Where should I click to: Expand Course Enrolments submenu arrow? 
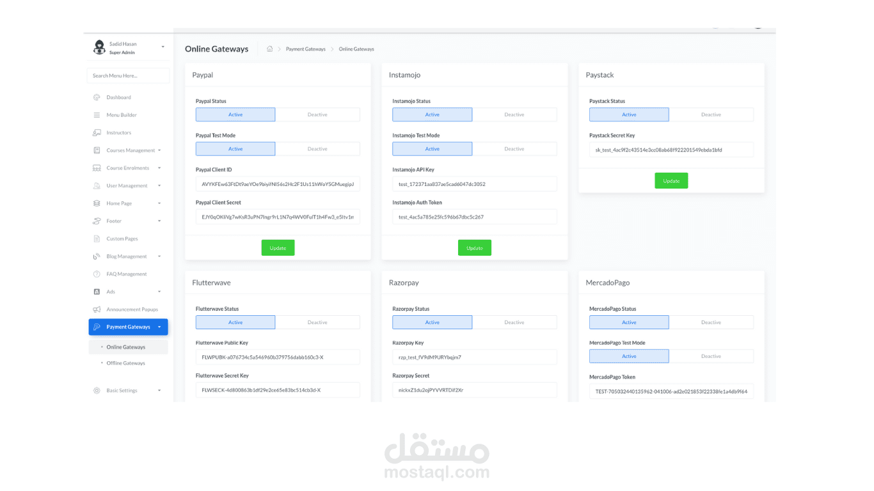tap(159, 168)
